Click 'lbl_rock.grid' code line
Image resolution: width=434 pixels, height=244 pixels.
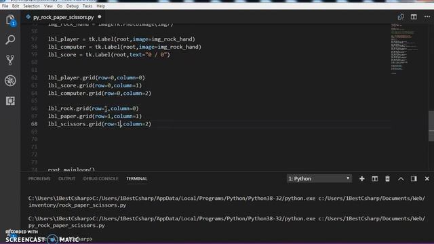click(94, 108)
